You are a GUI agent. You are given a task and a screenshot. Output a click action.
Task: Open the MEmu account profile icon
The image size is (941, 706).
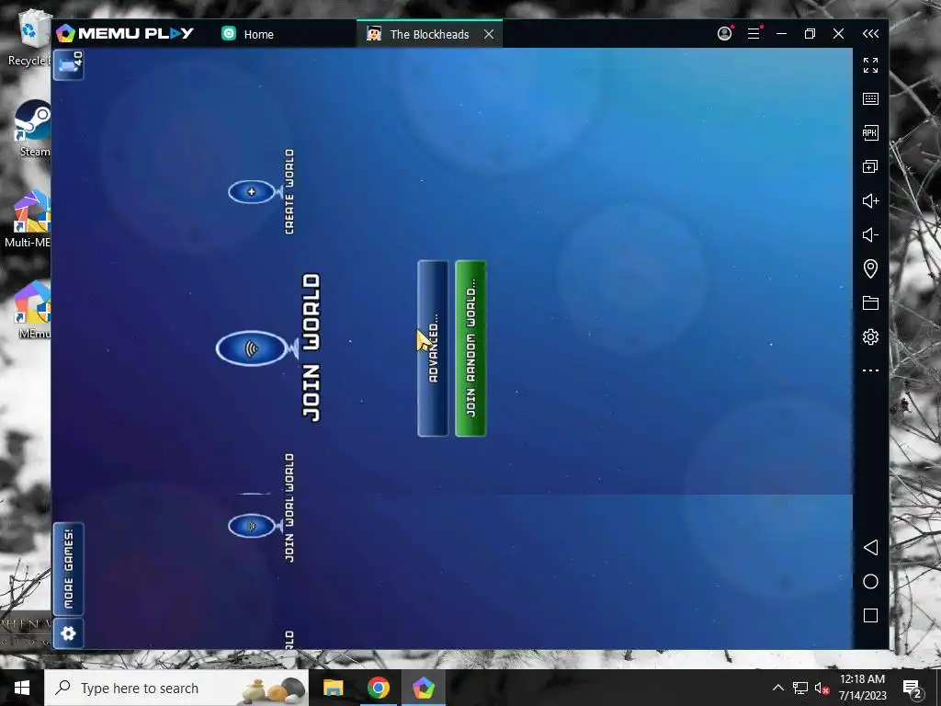point(725,34)
